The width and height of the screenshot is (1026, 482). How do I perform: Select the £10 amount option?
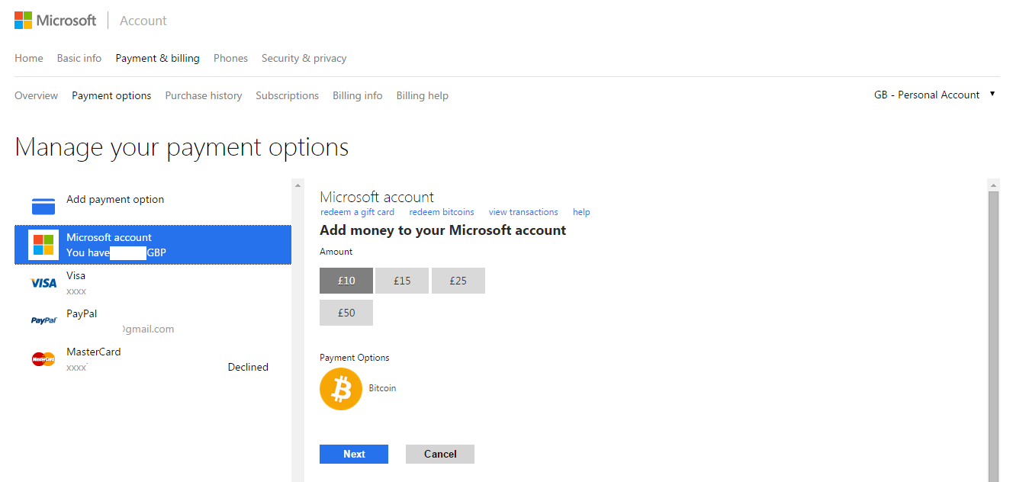tap(346, 281)
